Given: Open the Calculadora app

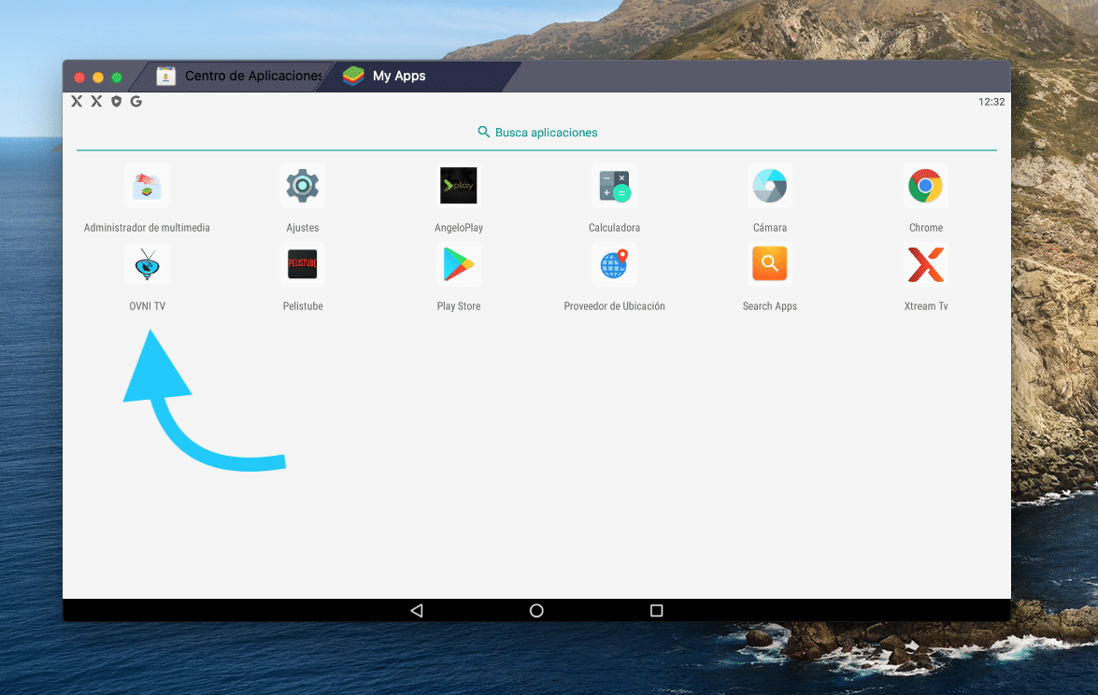Looking at the screenshot, I should (614, 185).
